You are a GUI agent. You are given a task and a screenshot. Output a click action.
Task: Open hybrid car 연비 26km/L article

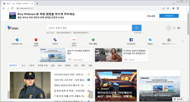point(116,85)
